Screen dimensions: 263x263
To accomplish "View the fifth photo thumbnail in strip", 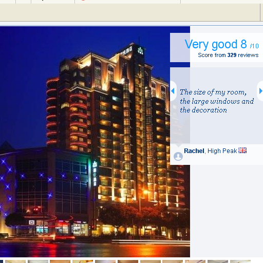I will point(83,261).
